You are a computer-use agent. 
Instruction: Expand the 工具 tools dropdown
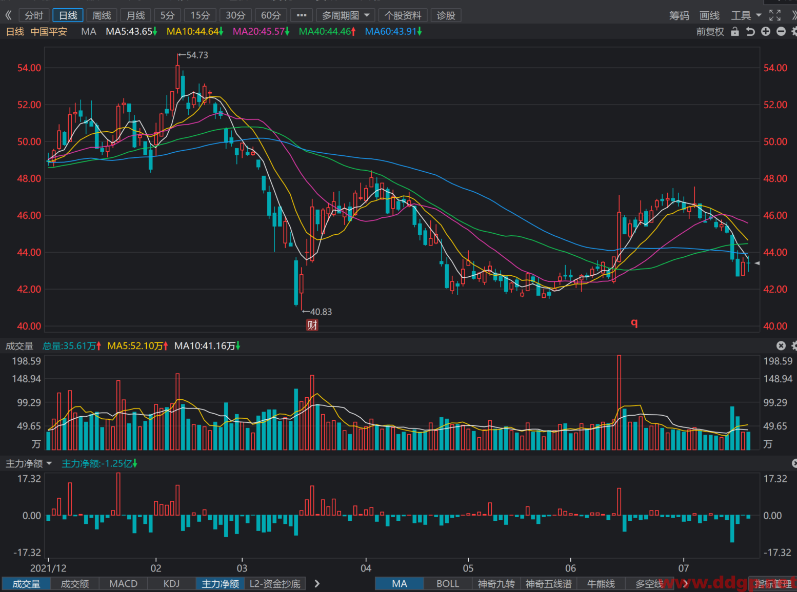coord(746,15)
